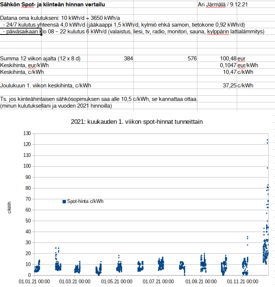Image resolution: width=275 pixels, height=287 pixels.
Task: Select the 'Summa 12 viikon ajalta' cell
Action: click(x=40, y=59)
